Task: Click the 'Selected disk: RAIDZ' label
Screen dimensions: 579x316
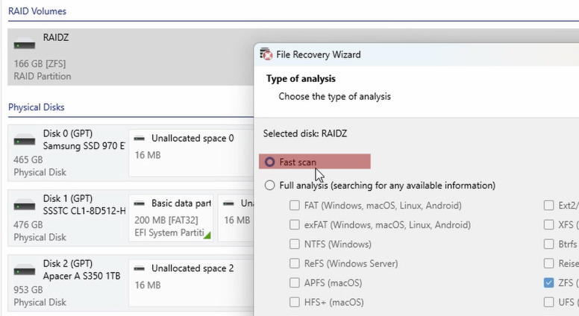Action: click(x=305, y=133)
